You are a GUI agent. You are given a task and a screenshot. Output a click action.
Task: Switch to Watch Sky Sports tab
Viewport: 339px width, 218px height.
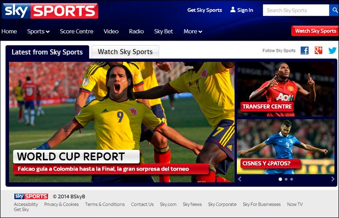pos(125,52)
